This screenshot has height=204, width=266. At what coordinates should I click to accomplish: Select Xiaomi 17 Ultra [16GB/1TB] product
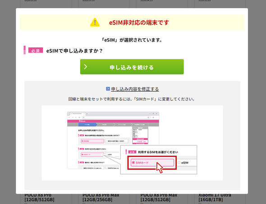pos(215,197)
